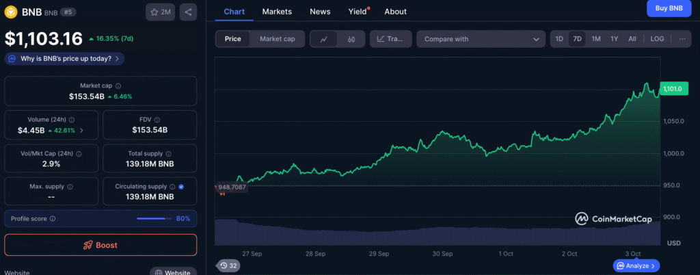Open FDV info tooltip icon
This screenshot has width=700, height=275.
[158, 120]
